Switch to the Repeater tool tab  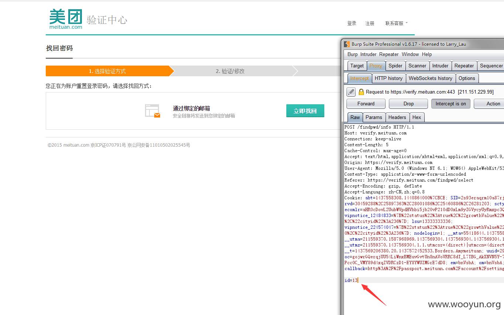pos(464,66)
